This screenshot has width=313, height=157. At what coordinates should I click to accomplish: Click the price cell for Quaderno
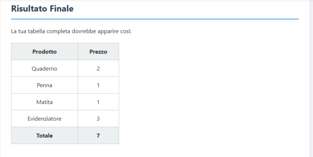[98, 68]
